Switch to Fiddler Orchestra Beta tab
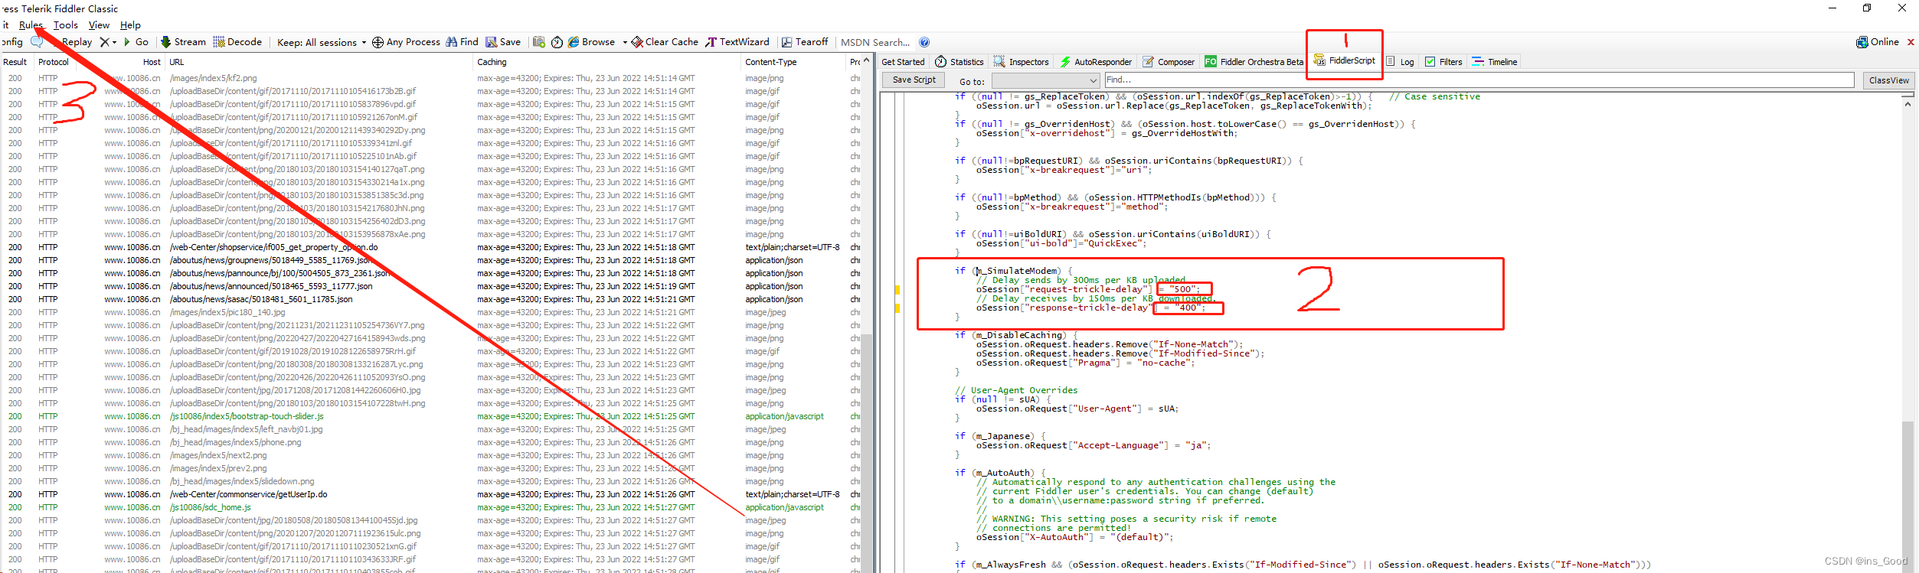1919x573 pixels. (x=1254, y=62)
